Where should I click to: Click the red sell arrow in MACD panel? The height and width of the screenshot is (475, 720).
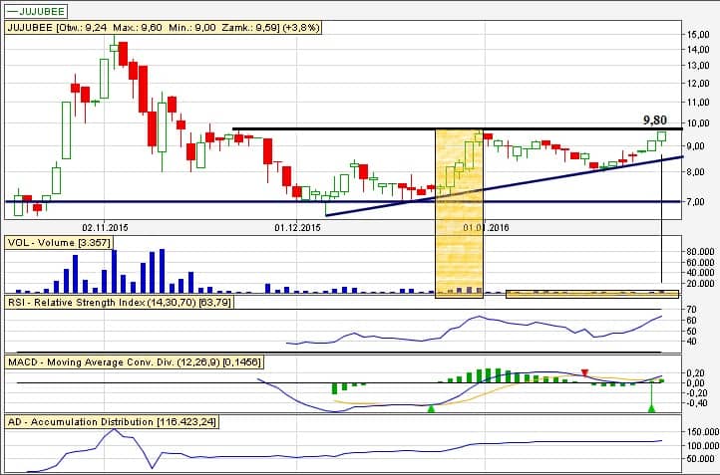click(x=585, y=372)
